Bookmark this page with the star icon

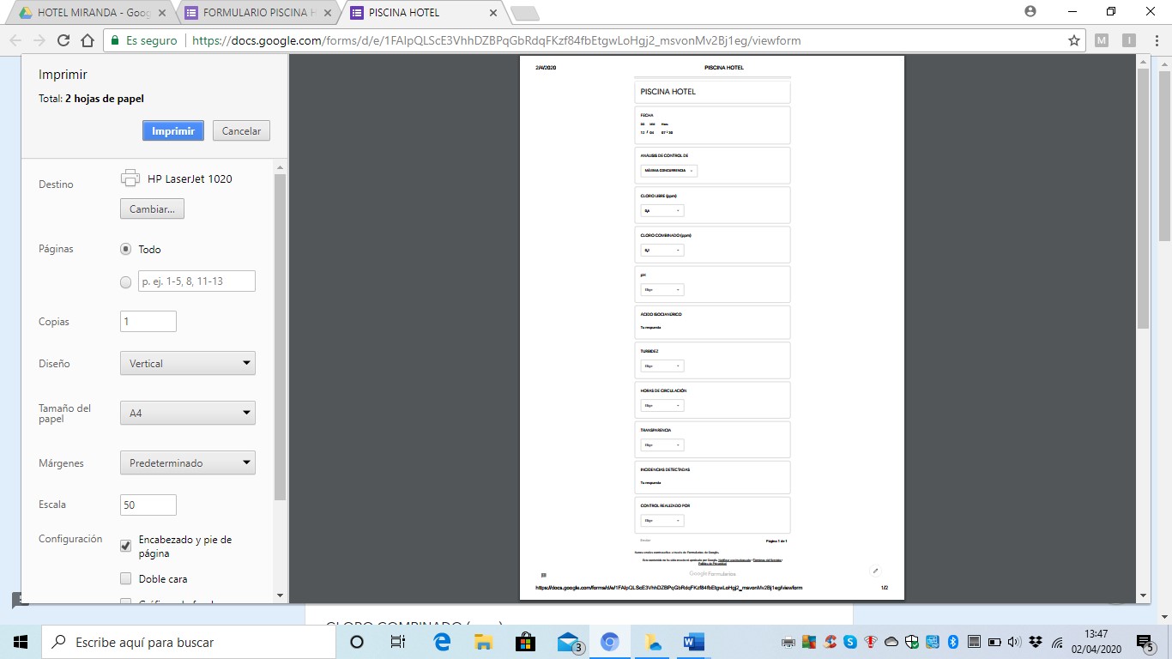pos(1073,40)
